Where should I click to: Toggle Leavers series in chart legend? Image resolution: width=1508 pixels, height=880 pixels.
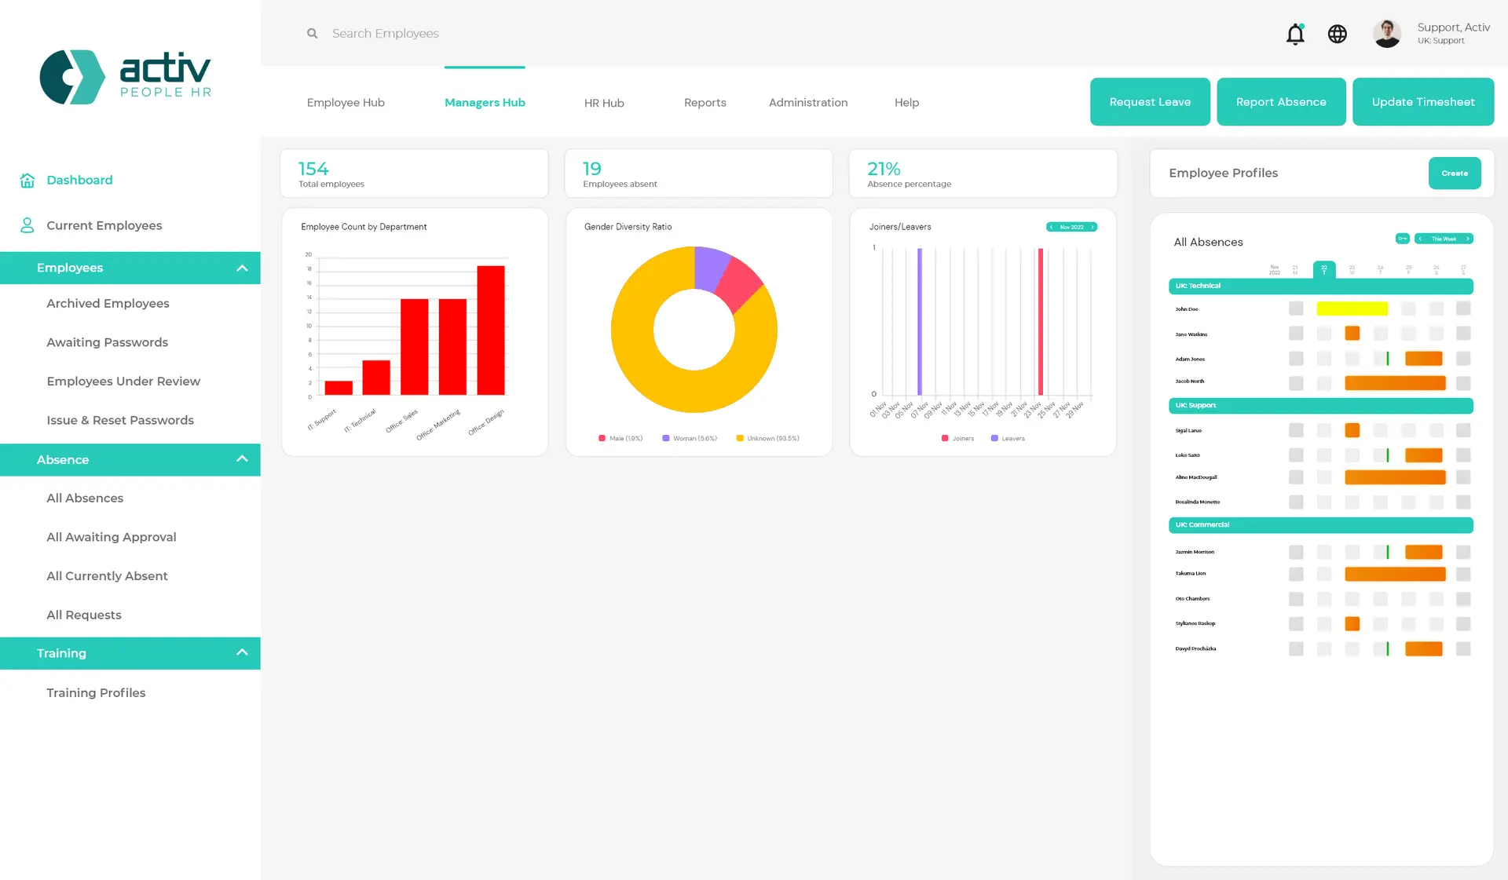tap(1008, 438)
